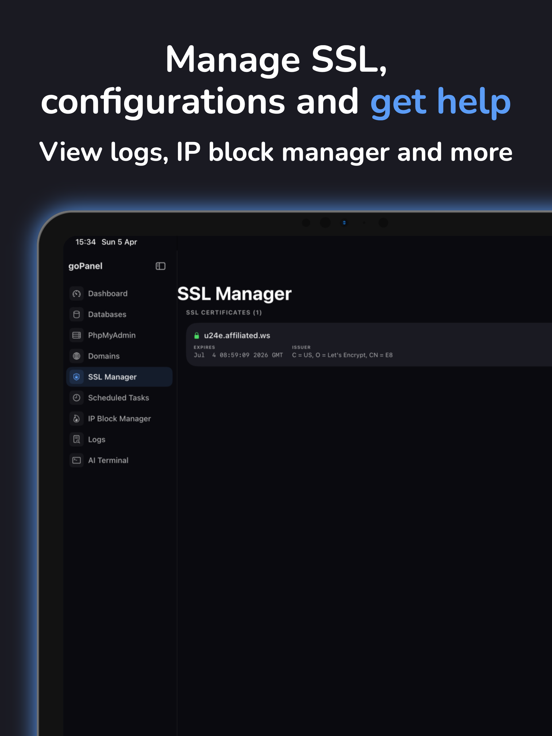Click the SSL CERTIFICATES (1) section label
This screenshot has height=736, width=552.
click(224, 312)
